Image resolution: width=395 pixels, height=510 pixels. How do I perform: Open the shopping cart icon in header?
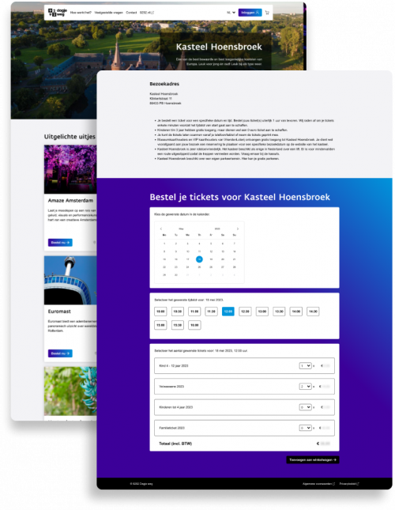267,13
